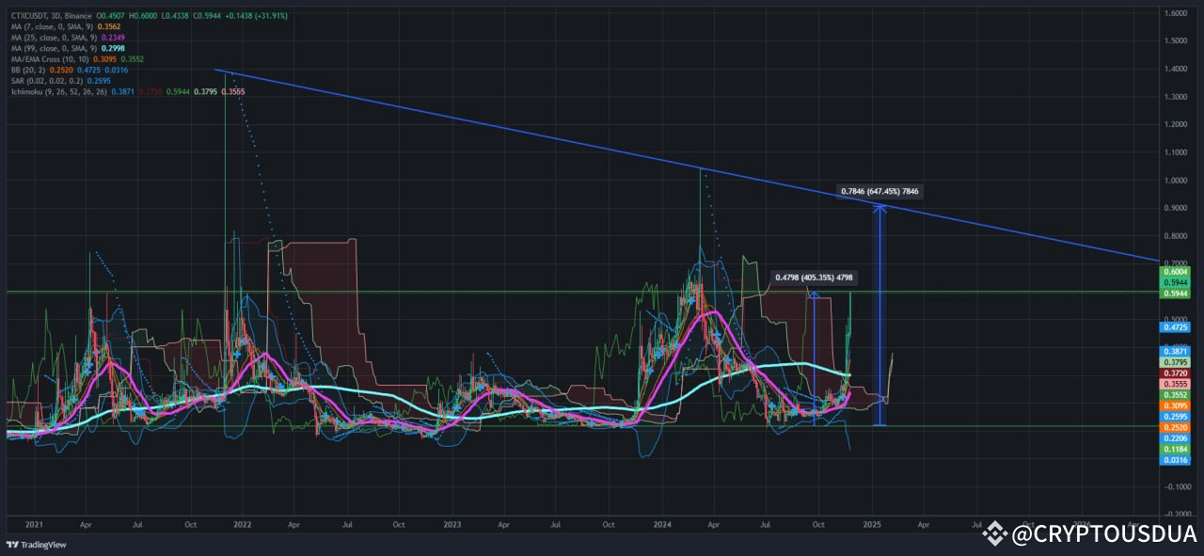Select the 0.7846 (647.45%) price range label
The width and height of the screenshot is (1204, 556).
click(x=880, y=191)
